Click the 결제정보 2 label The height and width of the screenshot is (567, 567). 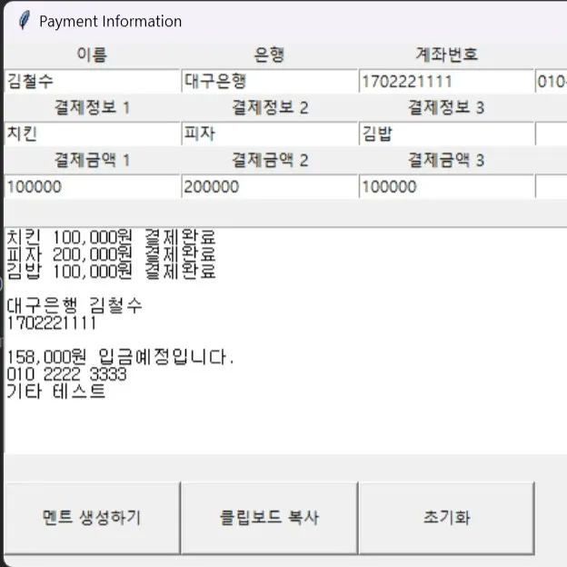point(270,107)
